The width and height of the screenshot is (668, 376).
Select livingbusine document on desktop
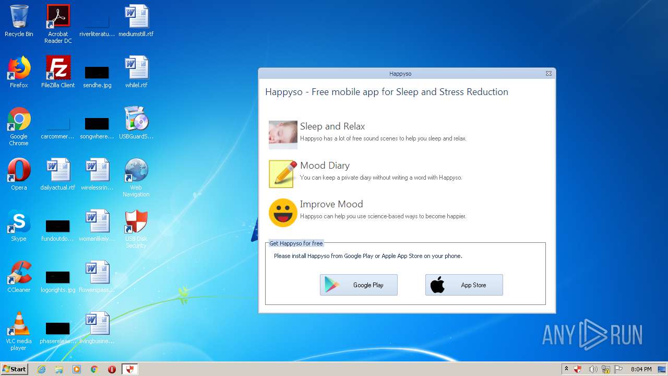coord(97,328)
